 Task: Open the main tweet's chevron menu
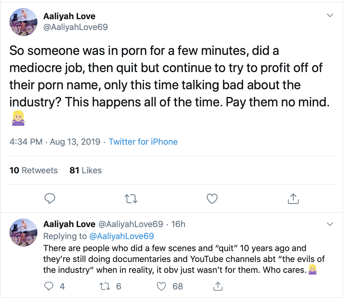(330, 15)
